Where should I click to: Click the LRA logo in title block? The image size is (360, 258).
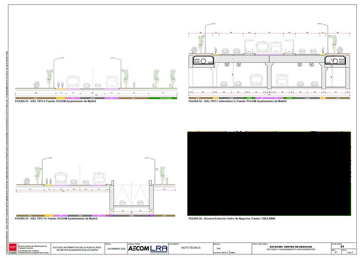pos(158,249)
